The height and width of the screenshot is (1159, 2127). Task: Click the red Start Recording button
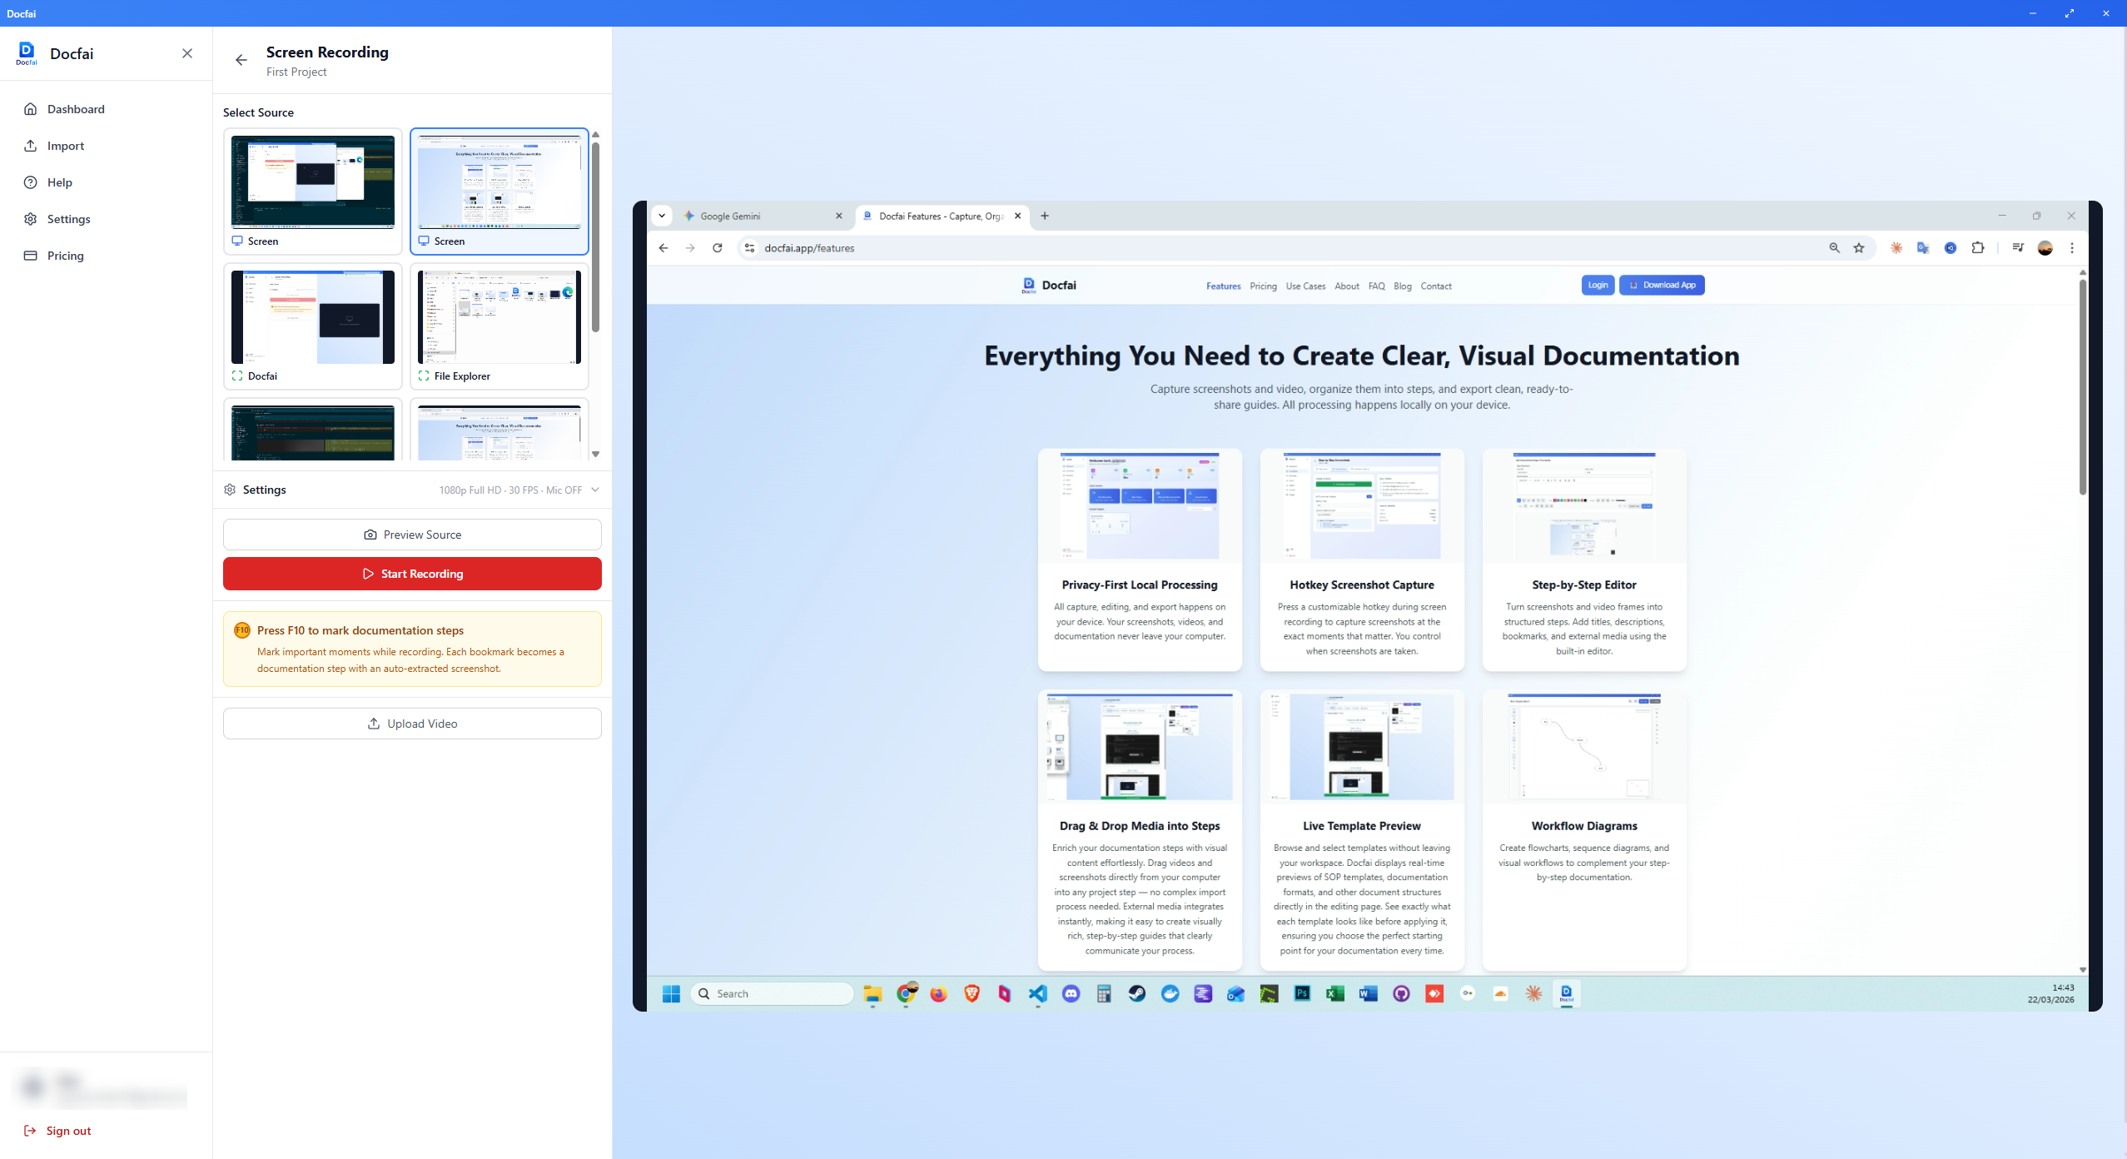(412, 574)
